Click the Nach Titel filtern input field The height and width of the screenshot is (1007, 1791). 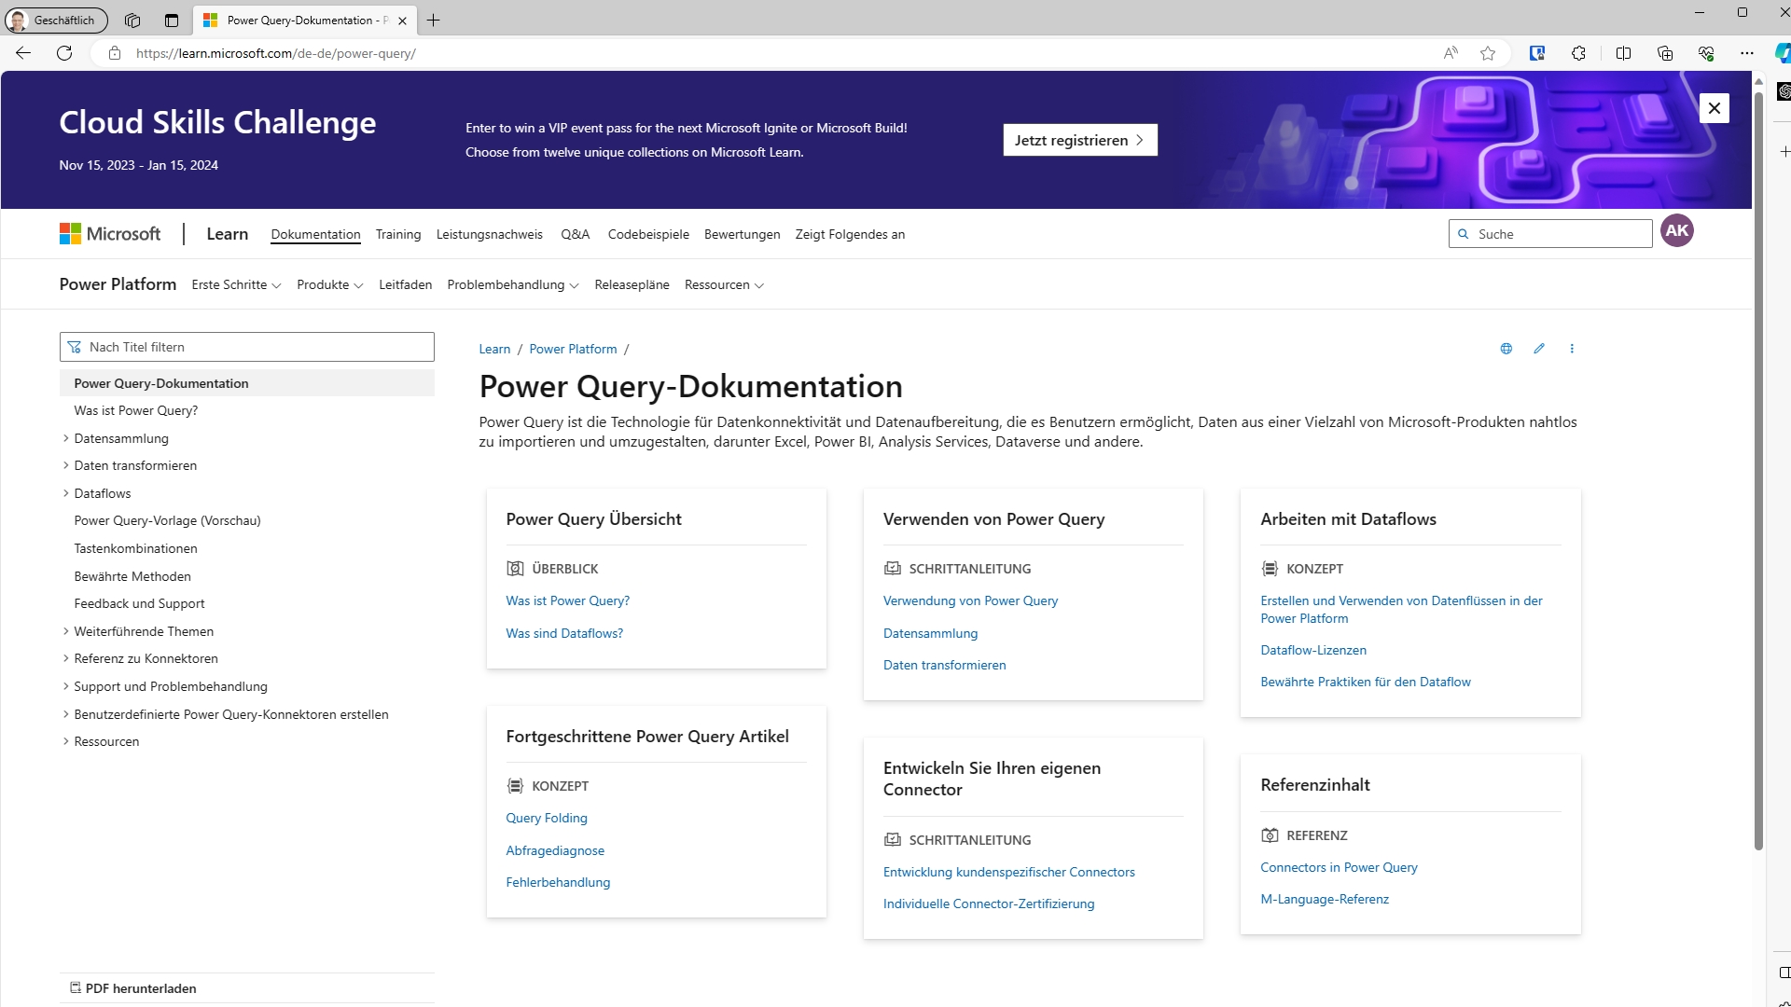[x=247, y=346]
